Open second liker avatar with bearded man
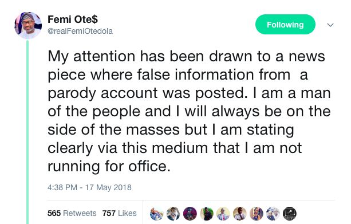This screenshot has height=224, width=351. pyautogui.click(x=173, y=214)
